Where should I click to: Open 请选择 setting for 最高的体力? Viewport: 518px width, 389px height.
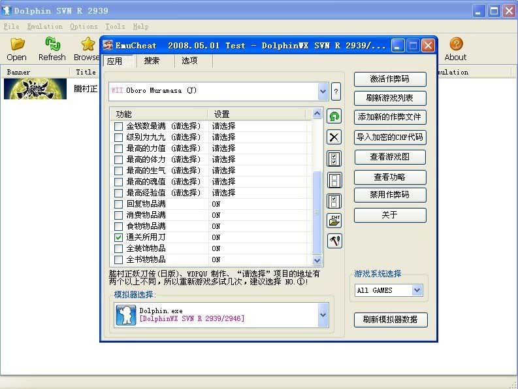[223, 160]
